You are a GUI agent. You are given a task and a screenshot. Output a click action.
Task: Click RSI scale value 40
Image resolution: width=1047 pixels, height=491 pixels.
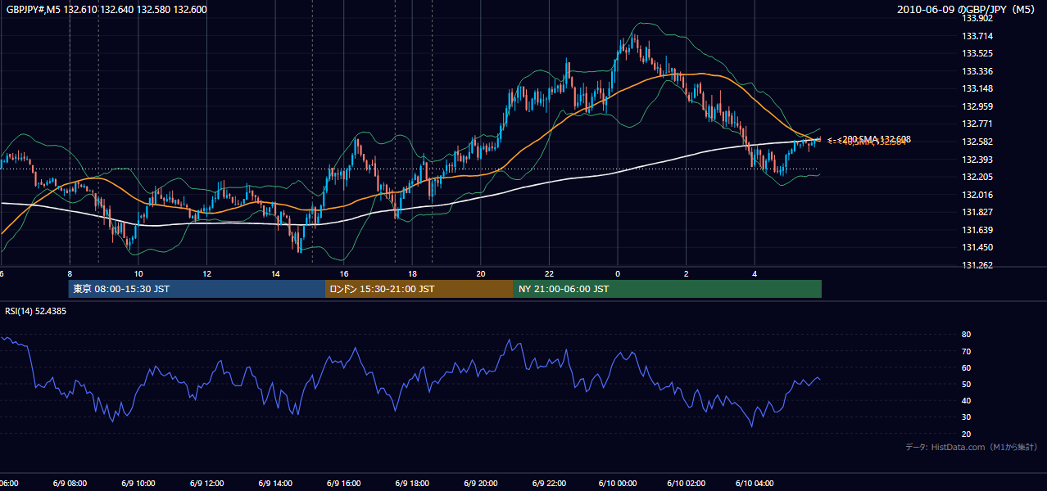(x=966, y=400)
